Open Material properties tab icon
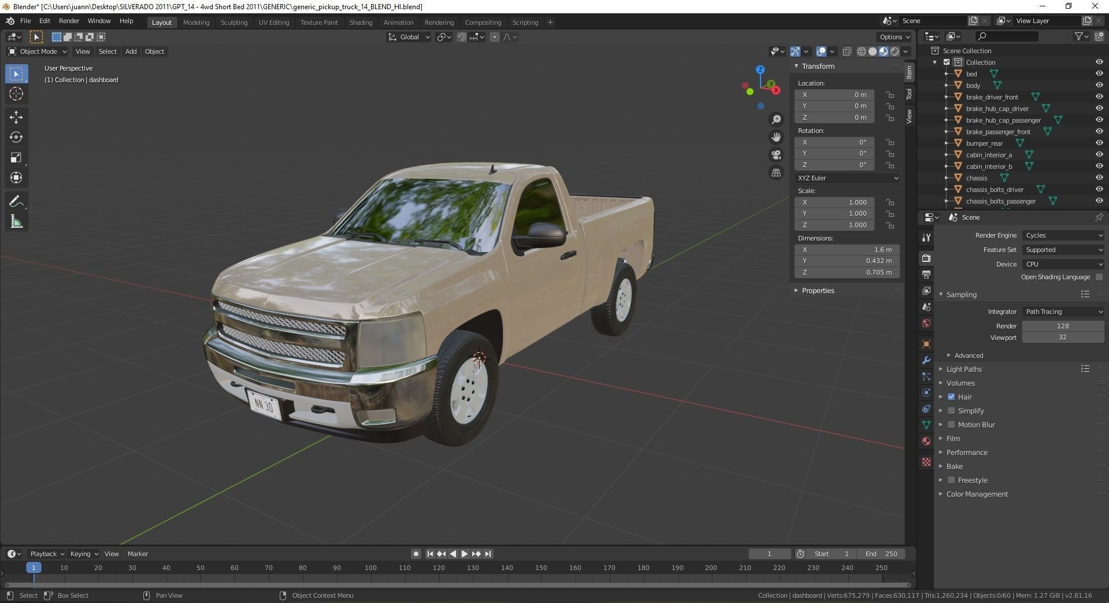This screenshot has width=1109, height=603. click(926, 441)
